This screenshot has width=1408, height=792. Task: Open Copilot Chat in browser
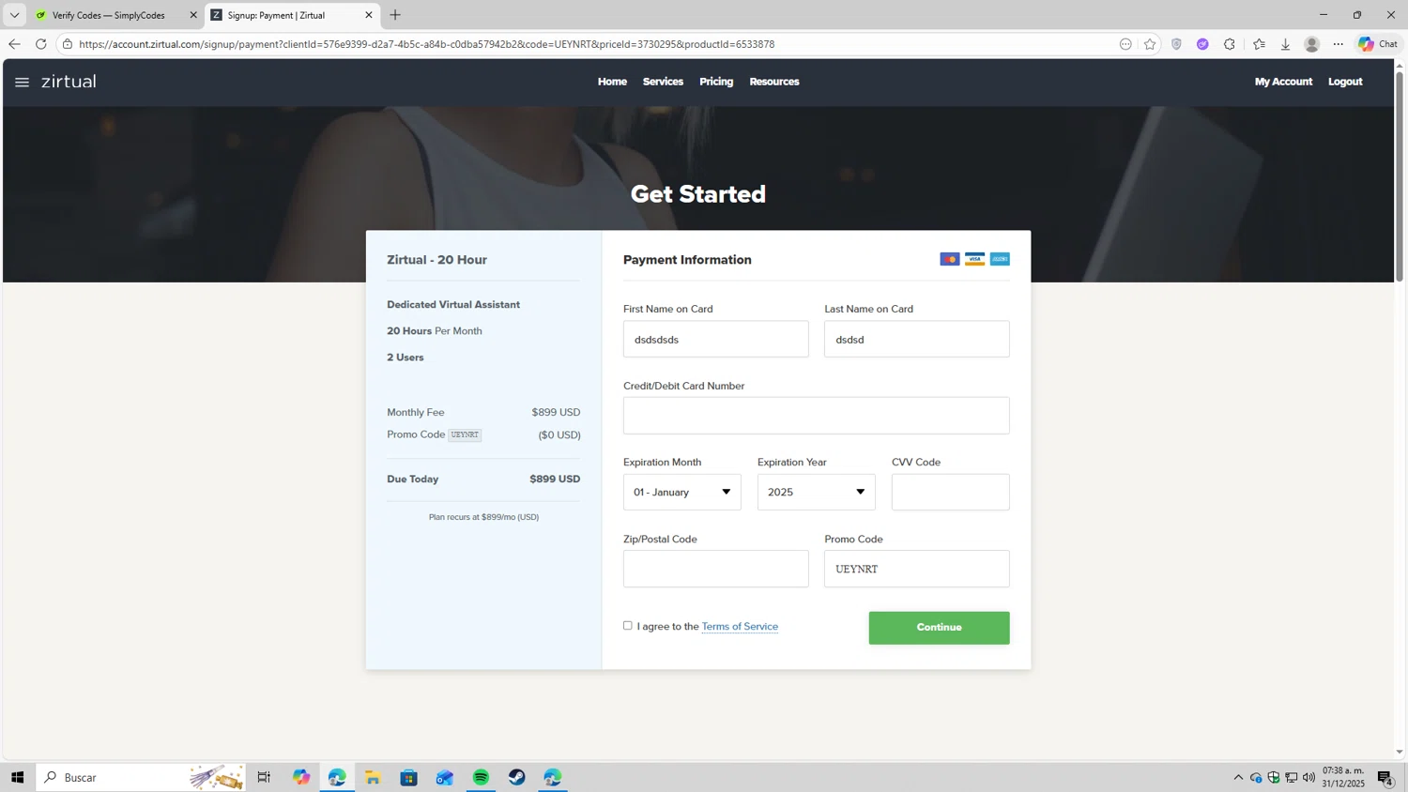[x=1378, y=44]
